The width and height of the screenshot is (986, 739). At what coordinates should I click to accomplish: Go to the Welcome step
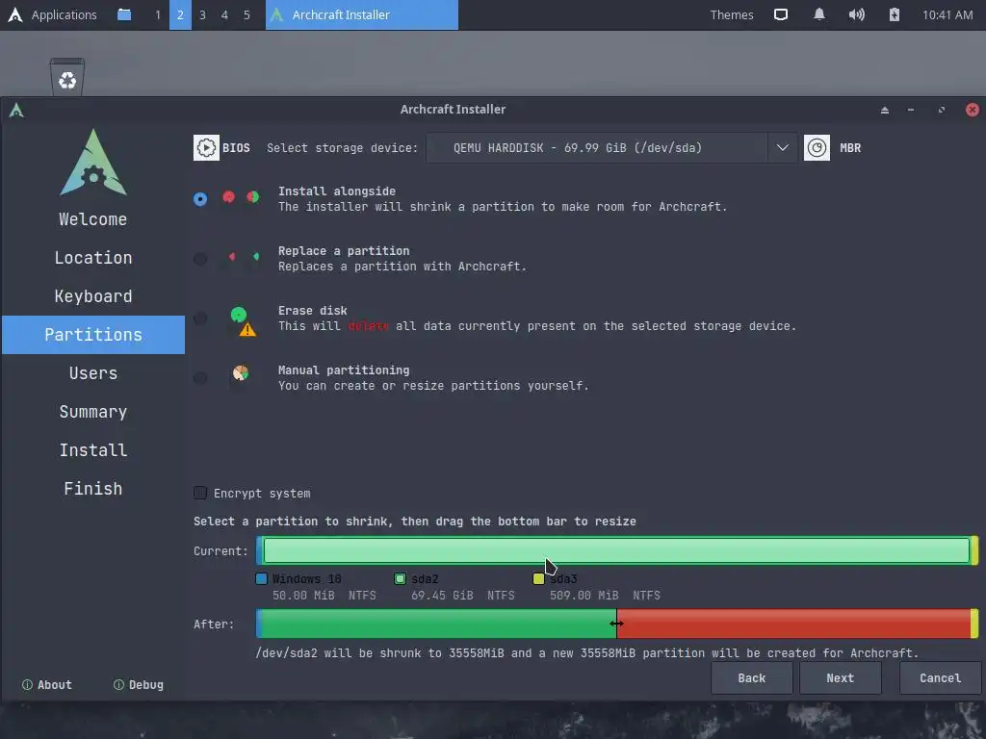point(93,219)
